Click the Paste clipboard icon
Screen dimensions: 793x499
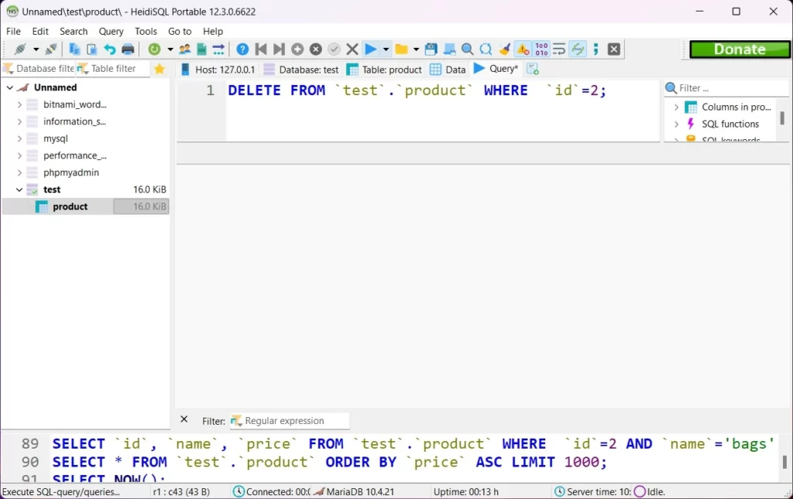[x=91, y=49]
